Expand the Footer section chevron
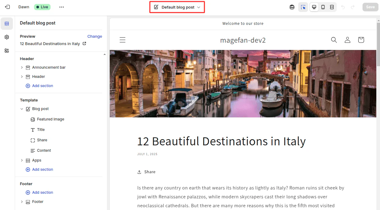 [22, 202]
